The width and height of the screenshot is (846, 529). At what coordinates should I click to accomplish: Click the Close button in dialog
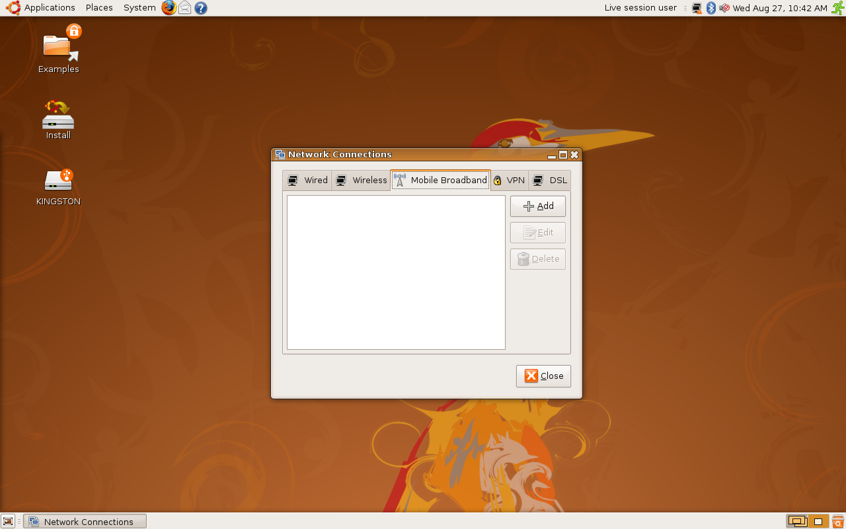(x=543, y=376)
